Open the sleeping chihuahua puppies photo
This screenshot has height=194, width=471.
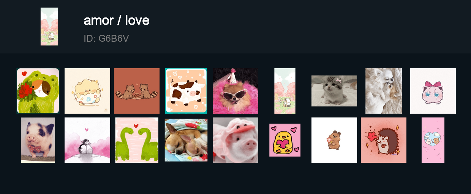(x=186, y=140)
